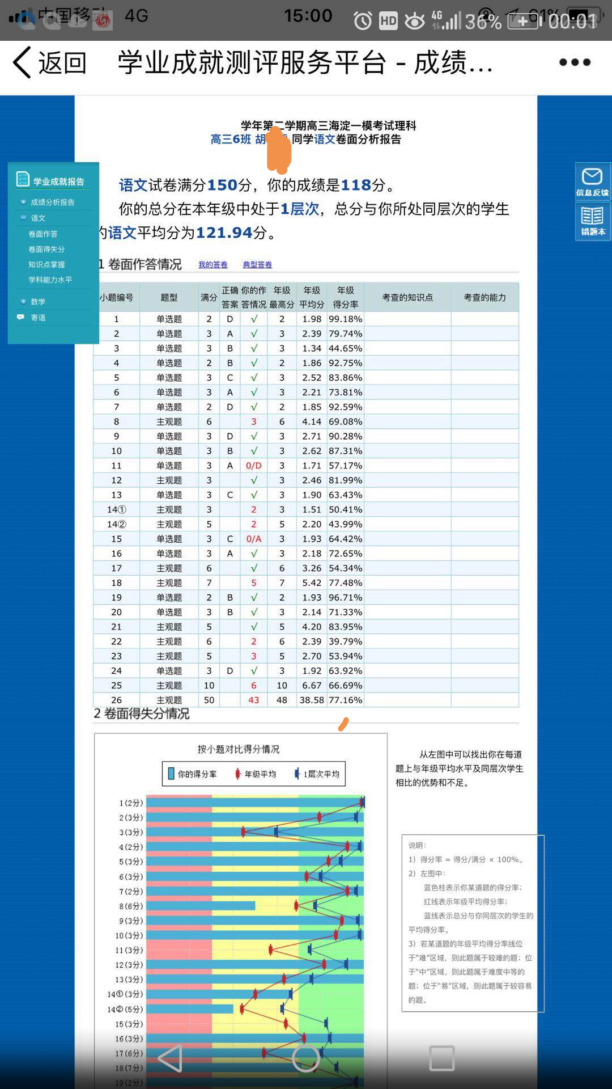Open the three-dot more menu
612x1089 pixels.
(575, 62)
